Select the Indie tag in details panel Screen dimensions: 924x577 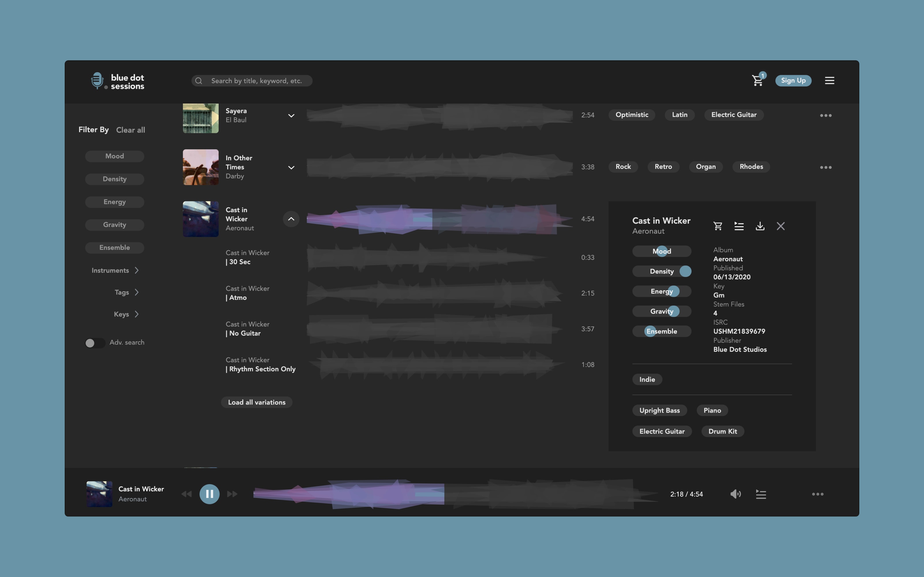click(647, 379)
